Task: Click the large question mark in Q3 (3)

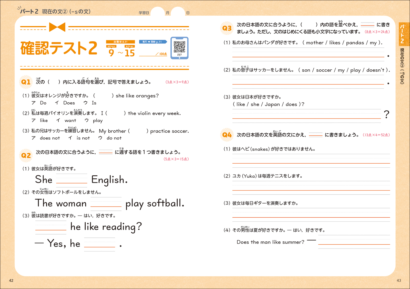Action: pyautogui.click(x=386, y=114)
